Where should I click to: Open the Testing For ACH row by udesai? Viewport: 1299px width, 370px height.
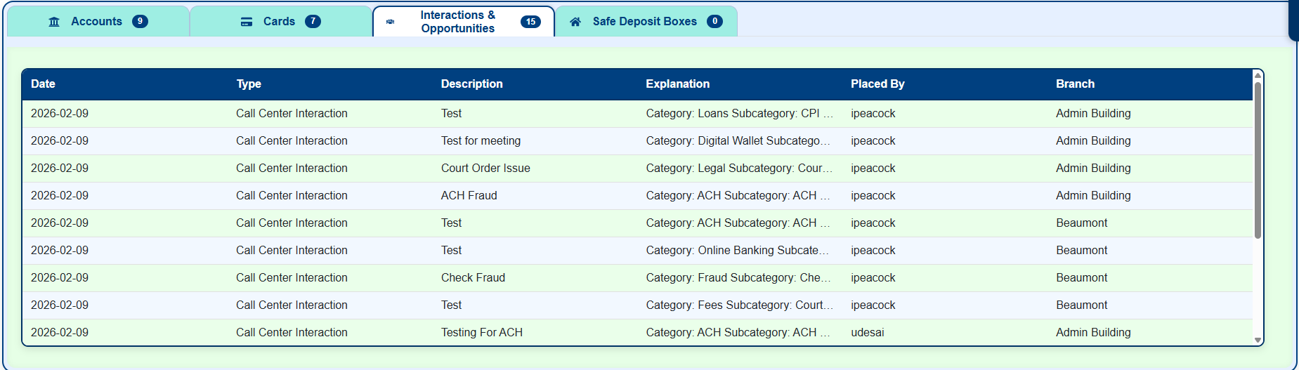637,333
